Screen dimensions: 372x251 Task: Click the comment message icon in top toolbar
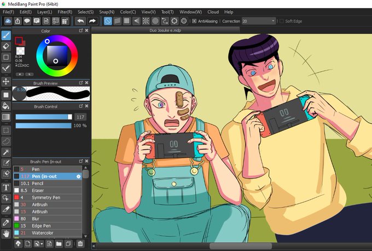pyautogui.click(x=37, y=21)
